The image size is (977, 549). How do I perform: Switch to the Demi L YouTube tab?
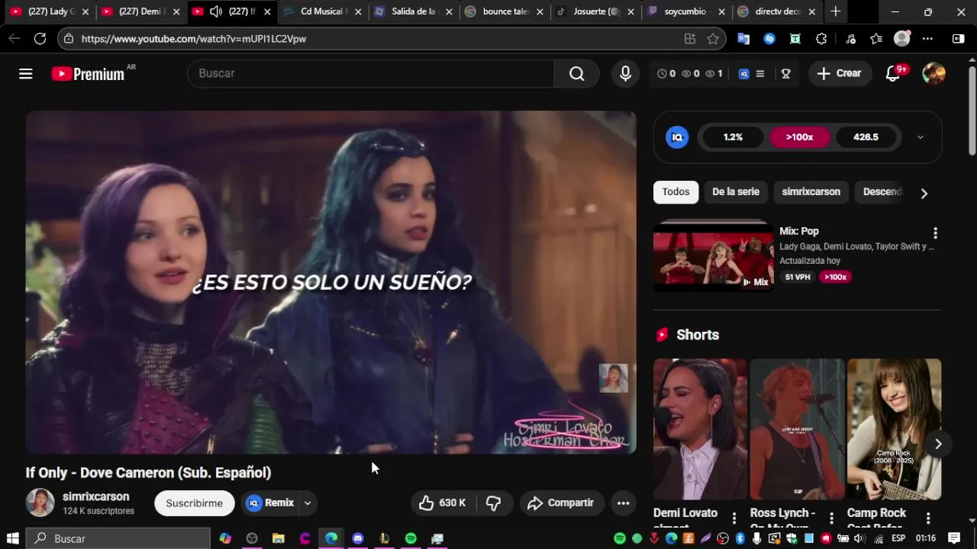click(x=140, y=11)
